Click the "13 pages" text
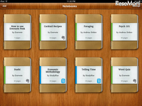The height and width of the screenshot is (106, 142). click(x=53, y=38)
